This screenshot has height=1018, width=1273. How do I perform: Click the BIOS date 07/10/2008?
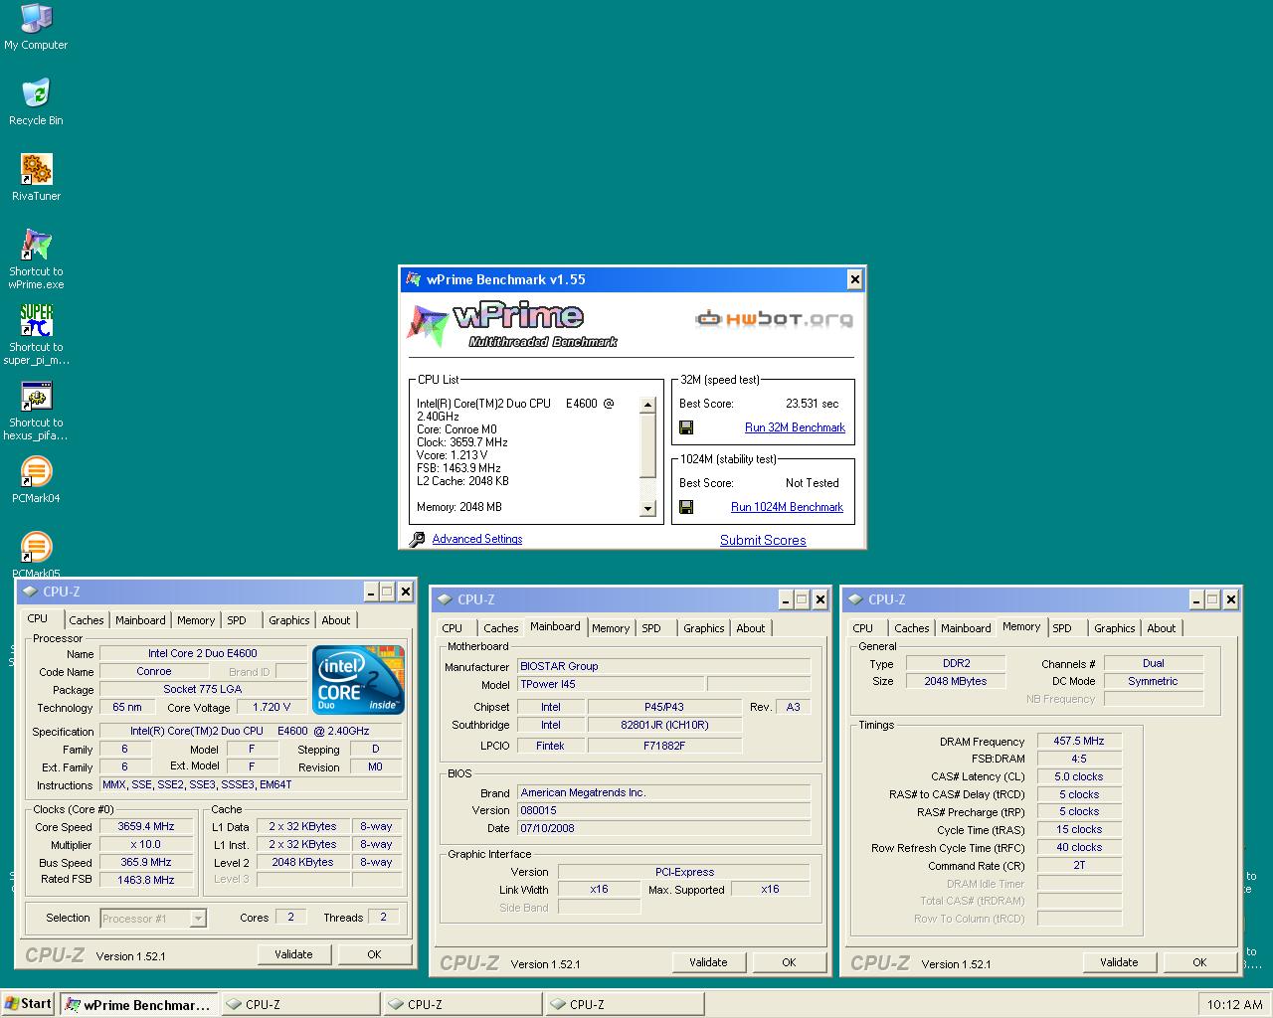(x=663, y=828)
